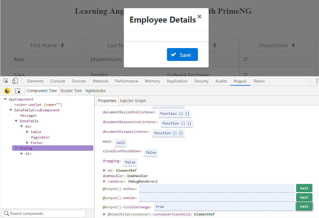Image resolution: width=319 pixels, height=218 pixels.
Task: Collapse the DataTableCrudComponent node
Action: tap(11, 110)
